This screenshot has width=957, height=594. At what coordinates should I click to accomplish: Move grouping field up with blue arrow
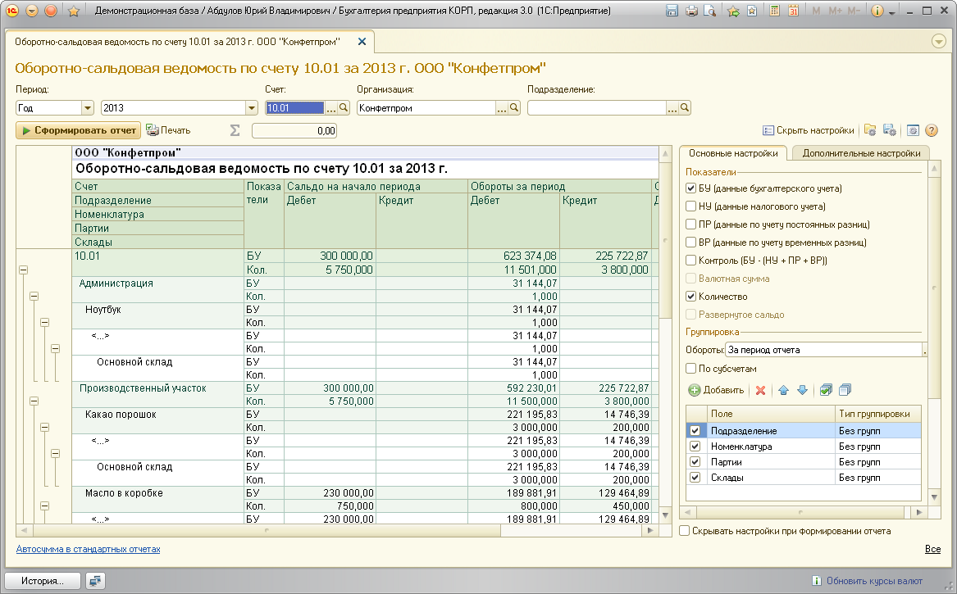tap(783, 390)
